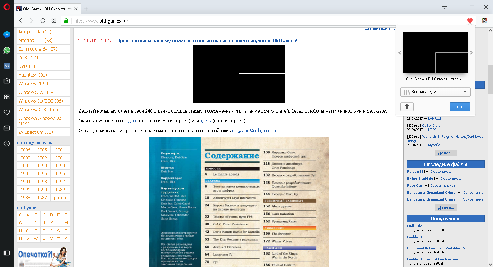
Task: Show the next bookmark thumbnail image
Action: tap(471, 53)
